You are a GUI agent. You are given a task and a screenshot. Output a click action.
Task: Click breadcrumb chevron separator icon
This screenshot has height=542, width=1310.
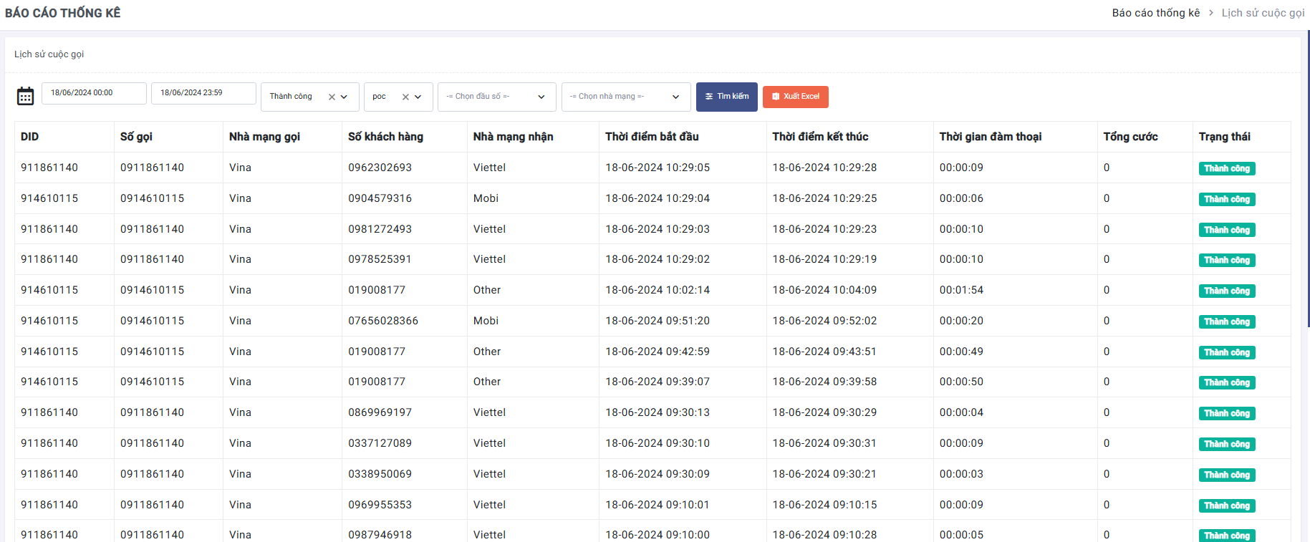tap(1211, 13)
